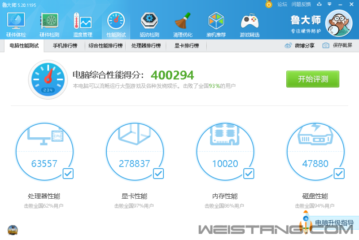
Task: Open the 游戏精选 gamepad icon
Action: tap(250, 25)
